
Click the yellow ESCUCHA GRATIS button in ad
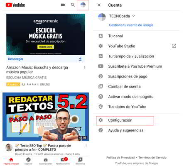[46, 47]
